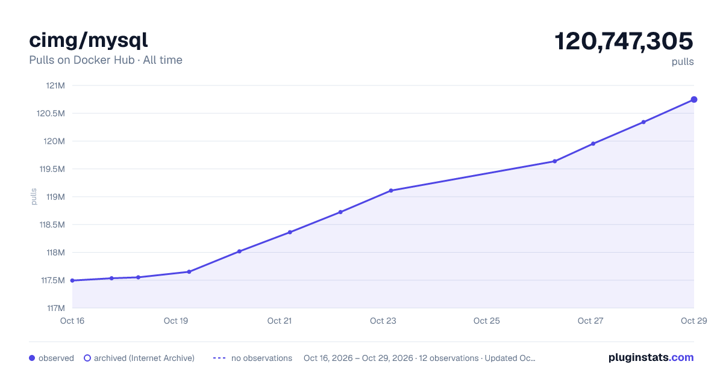Select the data point just below 120.5M
Screen dimensions: 723x379
[x=643, y=122]
